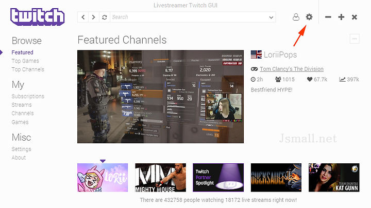
Task: Open my Channels
Action: tap(23, 113)
